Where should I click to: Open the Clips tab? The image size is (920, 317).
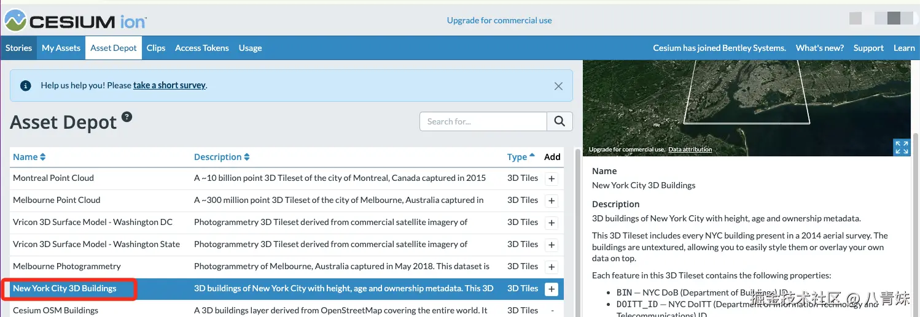(156, 48)
